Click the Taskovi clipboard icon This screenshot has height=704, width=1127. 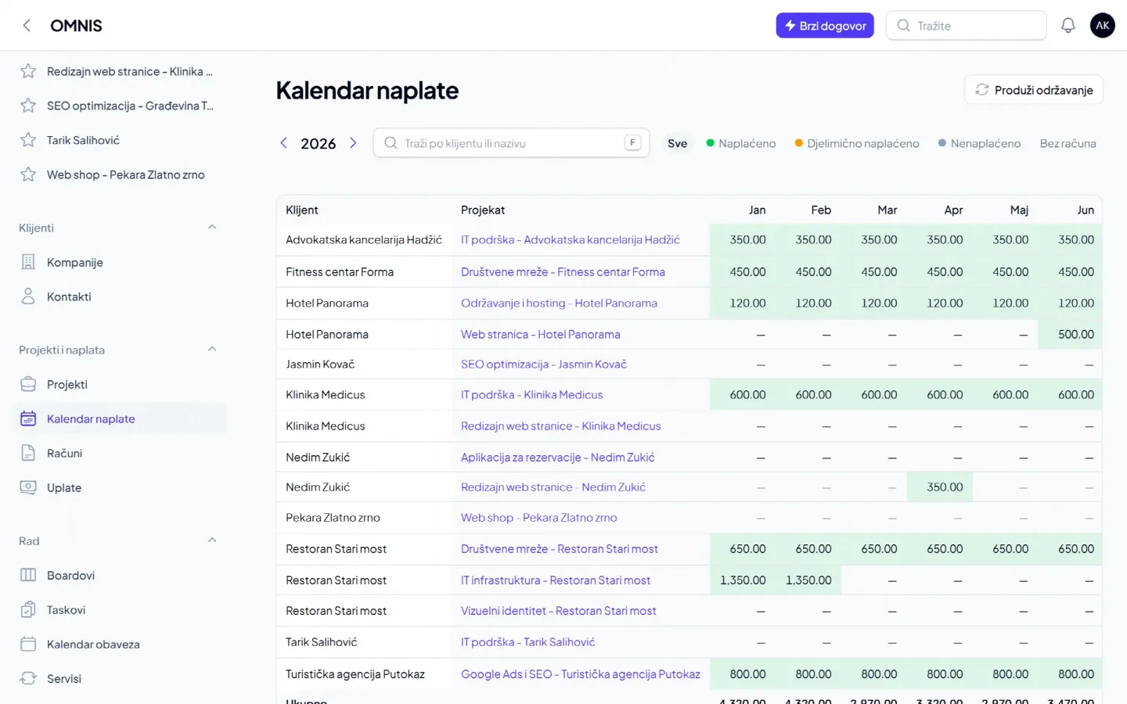pyautogui.click(x=28, y=609)
